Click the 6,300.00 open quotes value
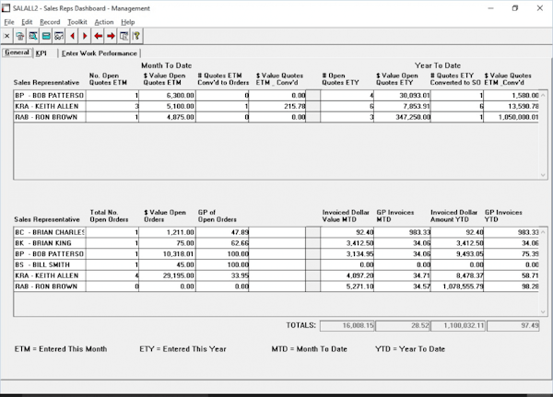 tap(167, 96)
